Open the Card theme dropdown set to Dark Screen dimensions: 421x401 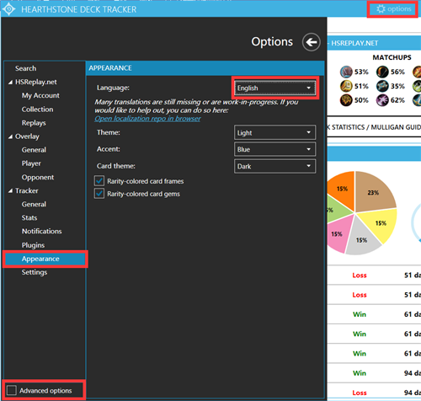click(x=274, y=166)
